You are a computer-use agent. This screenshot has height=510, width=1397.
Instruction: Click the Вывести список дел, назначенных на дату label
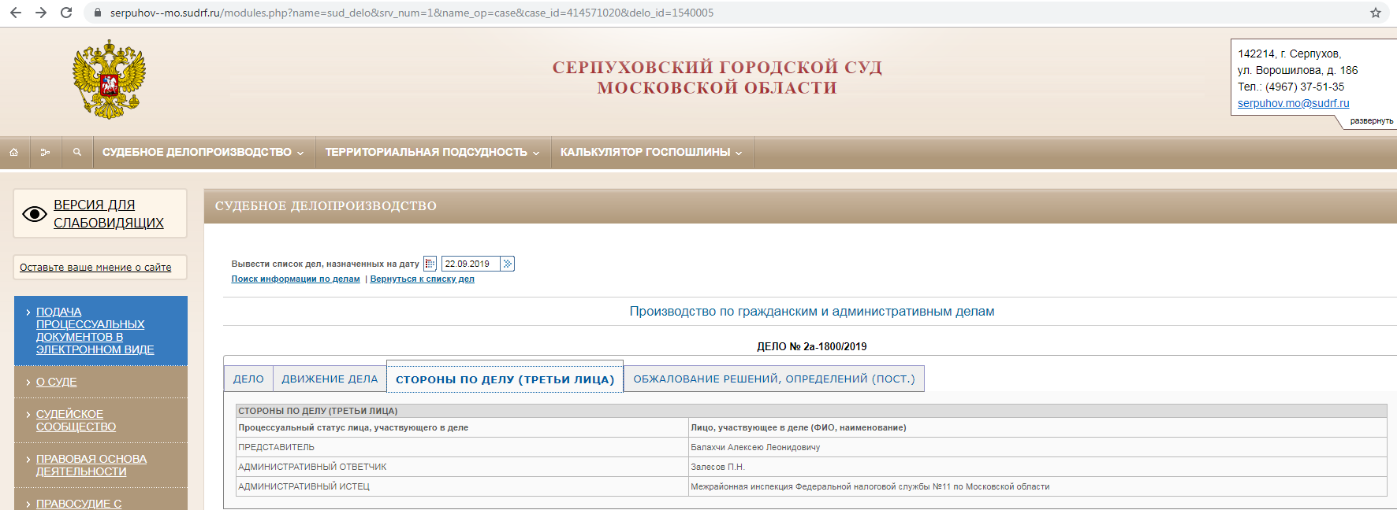coord(325,264)
